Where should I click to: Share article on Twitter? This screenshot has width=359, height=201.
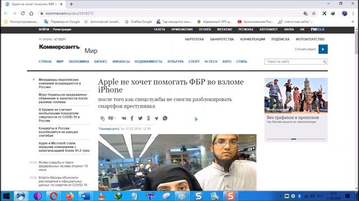click(x=140, y=118)
